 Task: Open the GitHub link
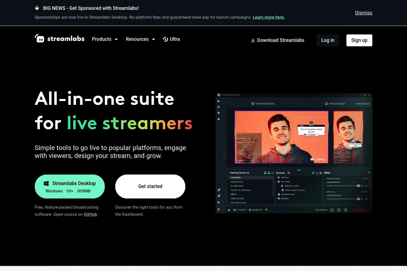(90, 214)
